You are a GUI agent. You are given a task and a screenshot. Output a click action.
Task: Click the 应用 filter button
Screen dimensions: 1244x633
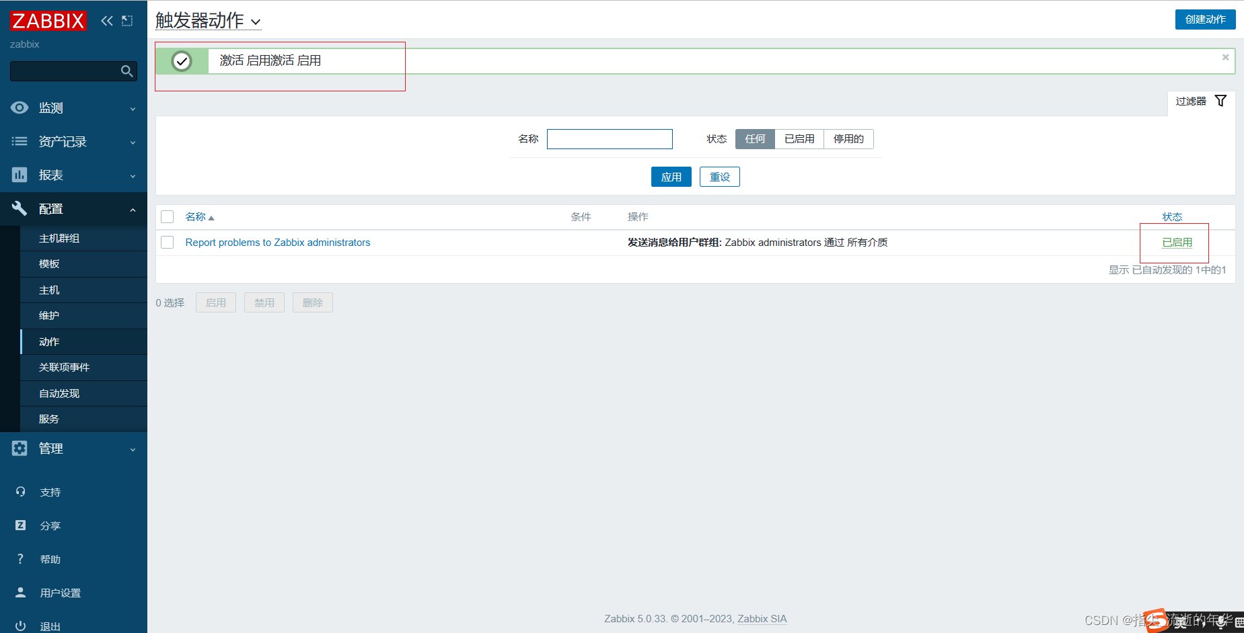tap(671, 177)
